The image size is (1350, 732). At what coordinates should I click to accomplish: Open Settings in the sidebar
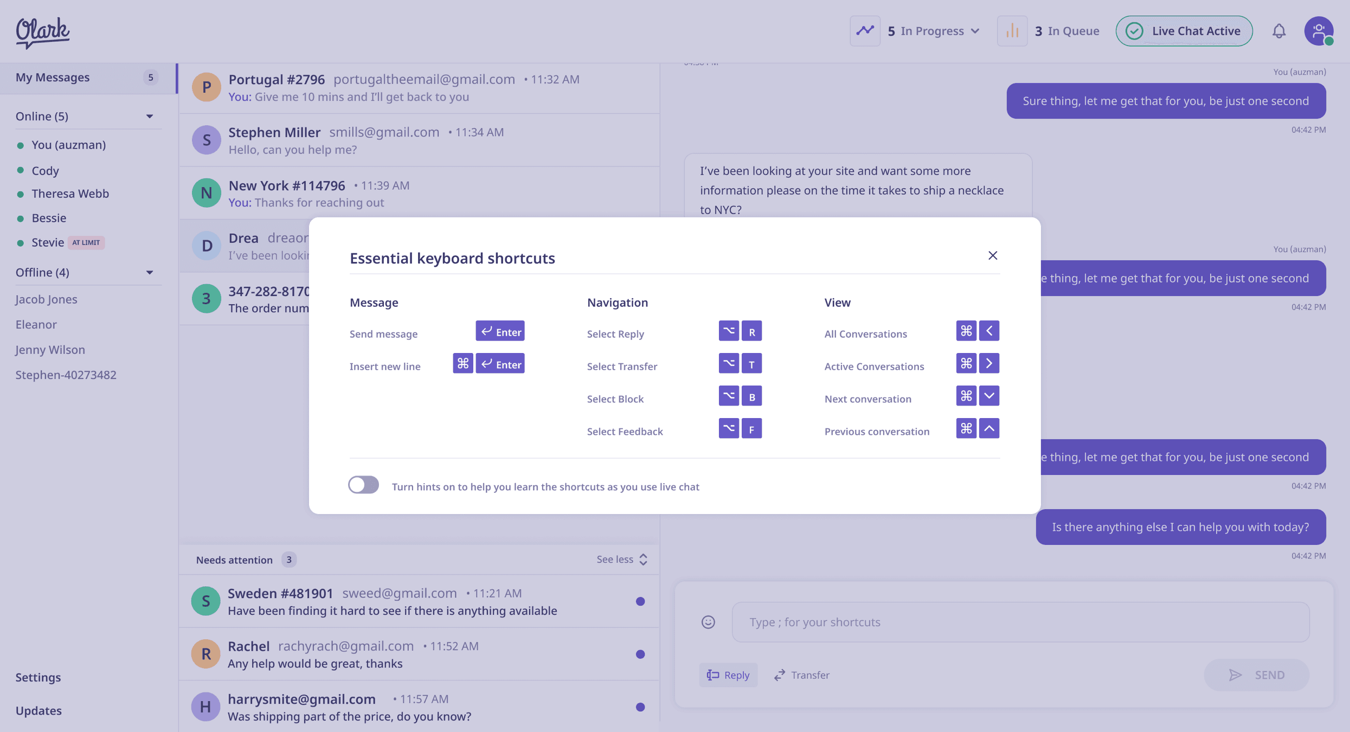click(38, 678)
